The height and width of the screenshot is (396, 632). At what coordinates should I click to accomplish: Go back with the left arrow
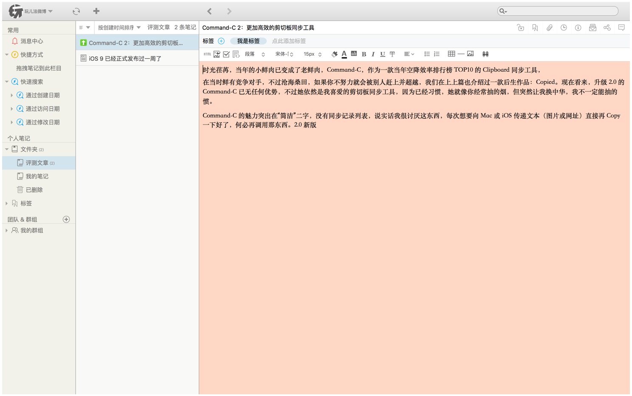click(209, 11)
